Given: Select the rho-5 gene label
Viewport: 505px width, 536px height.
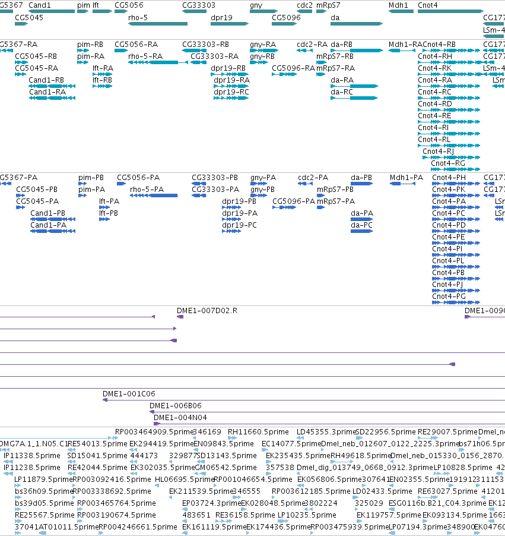Looking at the screenshot, I should pos(138,17).
